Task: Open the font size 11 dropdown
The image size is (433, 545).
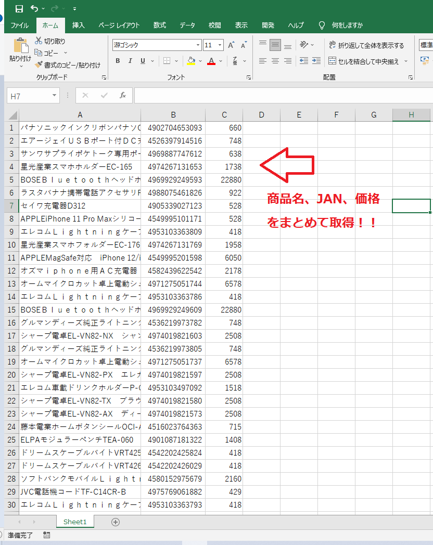Action: pos(220,45)
